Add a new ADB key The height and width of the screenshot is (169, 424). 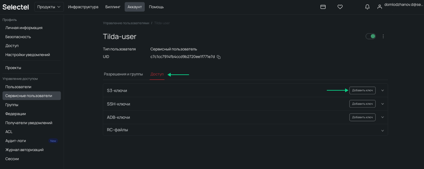coord(362,117)
